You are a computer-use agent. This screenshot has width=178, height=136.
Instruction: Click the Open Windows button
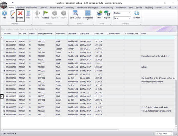click(9, 133)
